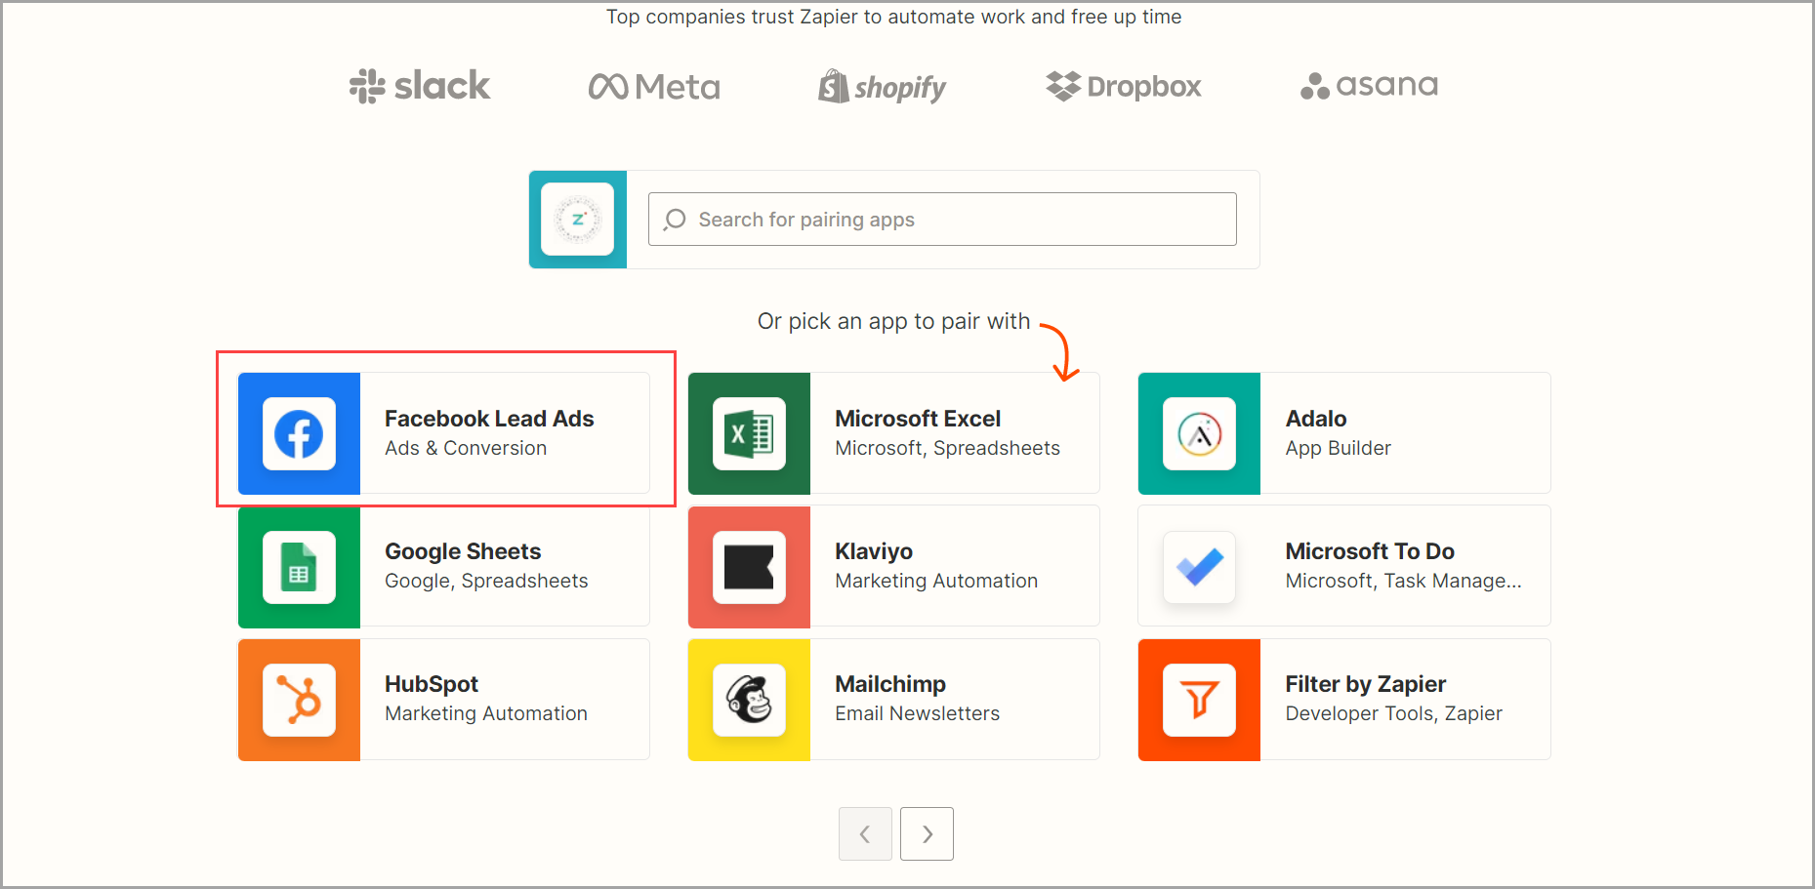Screen dimensions: 1815x889
Task: Click the 'Ads & Conversion' category text
Action: point(466,448)
